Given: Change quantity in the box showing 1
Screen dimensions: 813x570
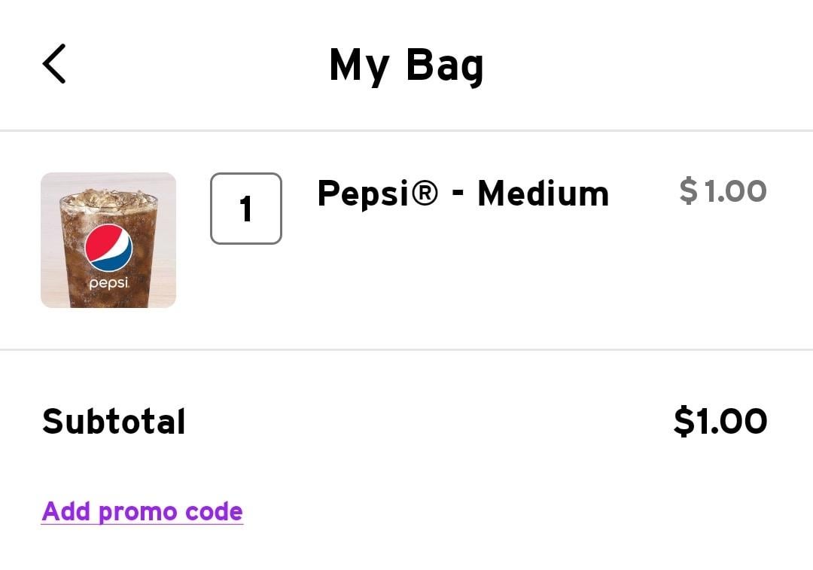Looking at the screenshot, I should (245, 209).
